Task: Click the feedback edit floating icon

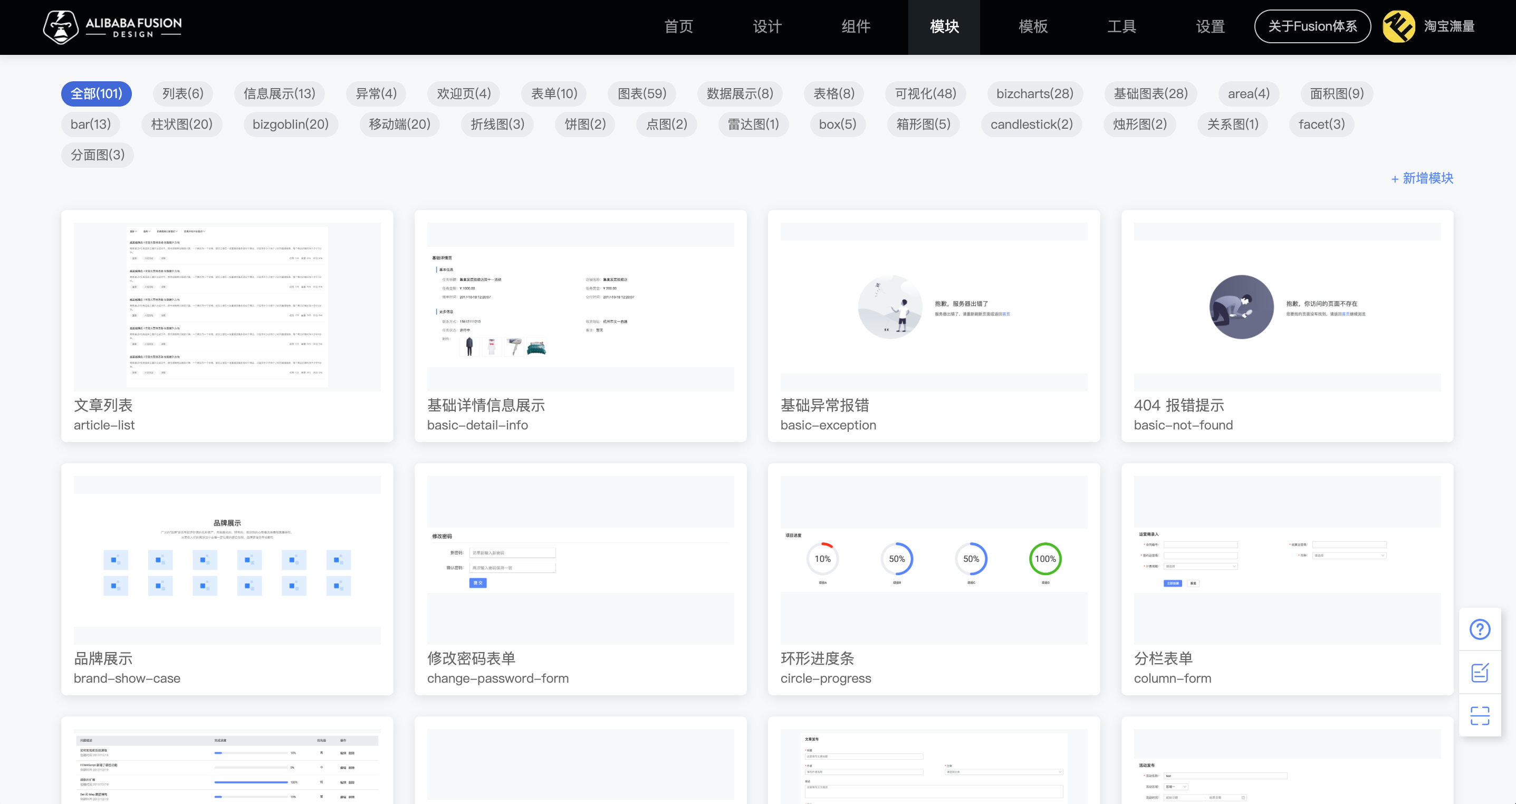Action: (x=1480, y=672)
